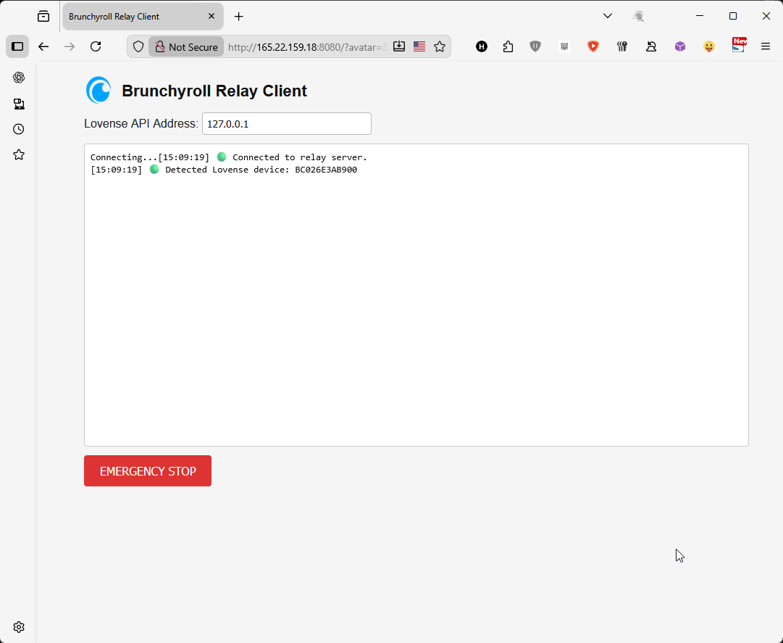
Task: Bookmark this page with the star
Action: click(440, 46)
